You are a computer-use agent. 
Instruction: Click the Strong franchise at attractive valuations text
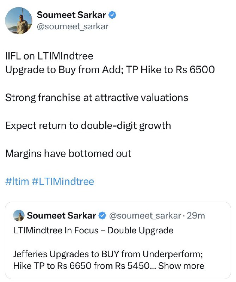click(97, 98)
